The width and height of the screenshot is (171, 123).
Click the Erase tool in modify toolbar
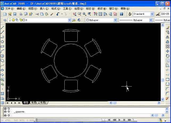pyautogui.click(x=168, y=27)
